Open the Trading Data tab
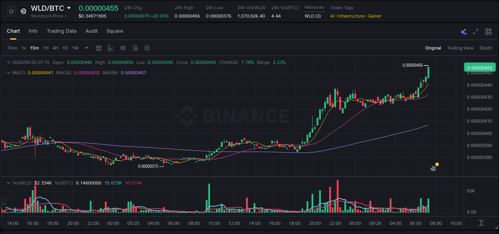This screenshot has width=499, height=234. [61, 31]
